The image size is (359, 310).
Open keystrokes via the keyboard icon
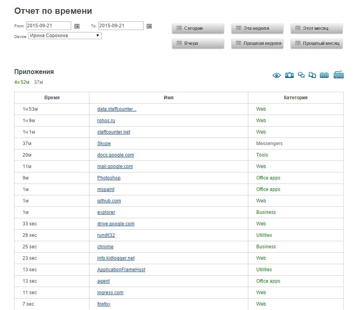338,74
